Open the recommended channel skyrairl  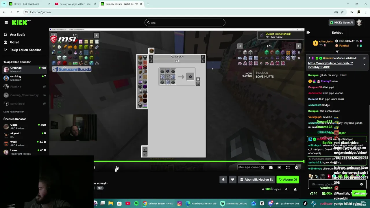[25, 135]
